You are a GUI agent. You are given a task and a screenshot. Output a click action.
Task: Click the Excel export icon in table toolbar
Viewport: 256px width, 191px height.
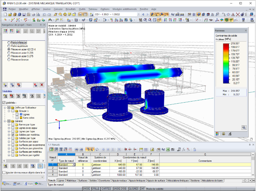pos(168,149)
